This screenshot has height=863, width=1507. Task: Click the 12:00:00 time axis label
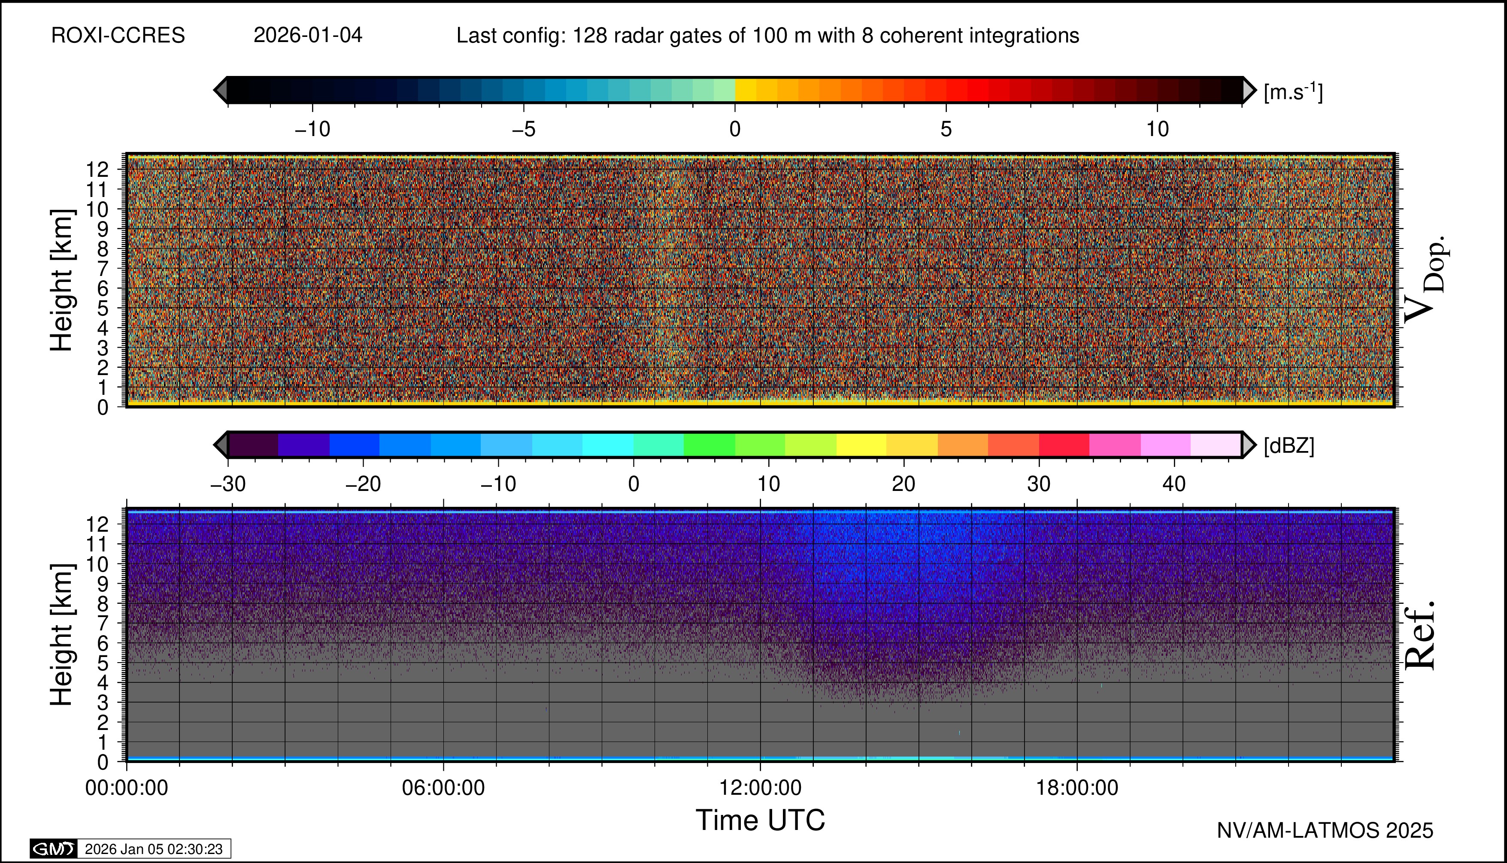(760, 788)
